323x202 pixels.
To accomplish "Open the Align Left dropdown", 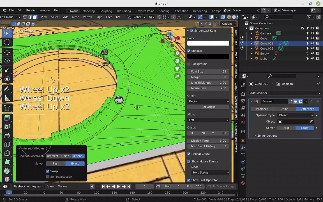I will [x=208, y=120].
